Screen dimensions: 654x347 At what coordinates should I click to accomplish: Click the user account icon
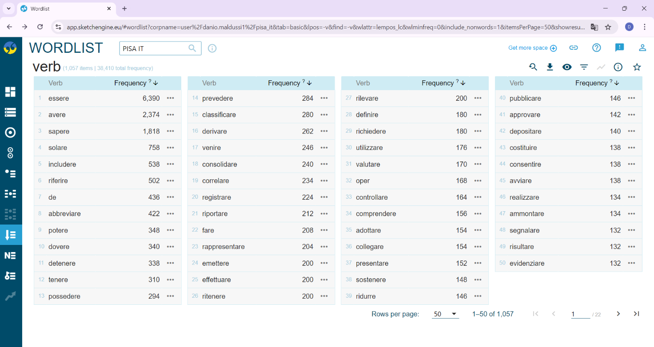pyautogui.click(x=642, y=48)
